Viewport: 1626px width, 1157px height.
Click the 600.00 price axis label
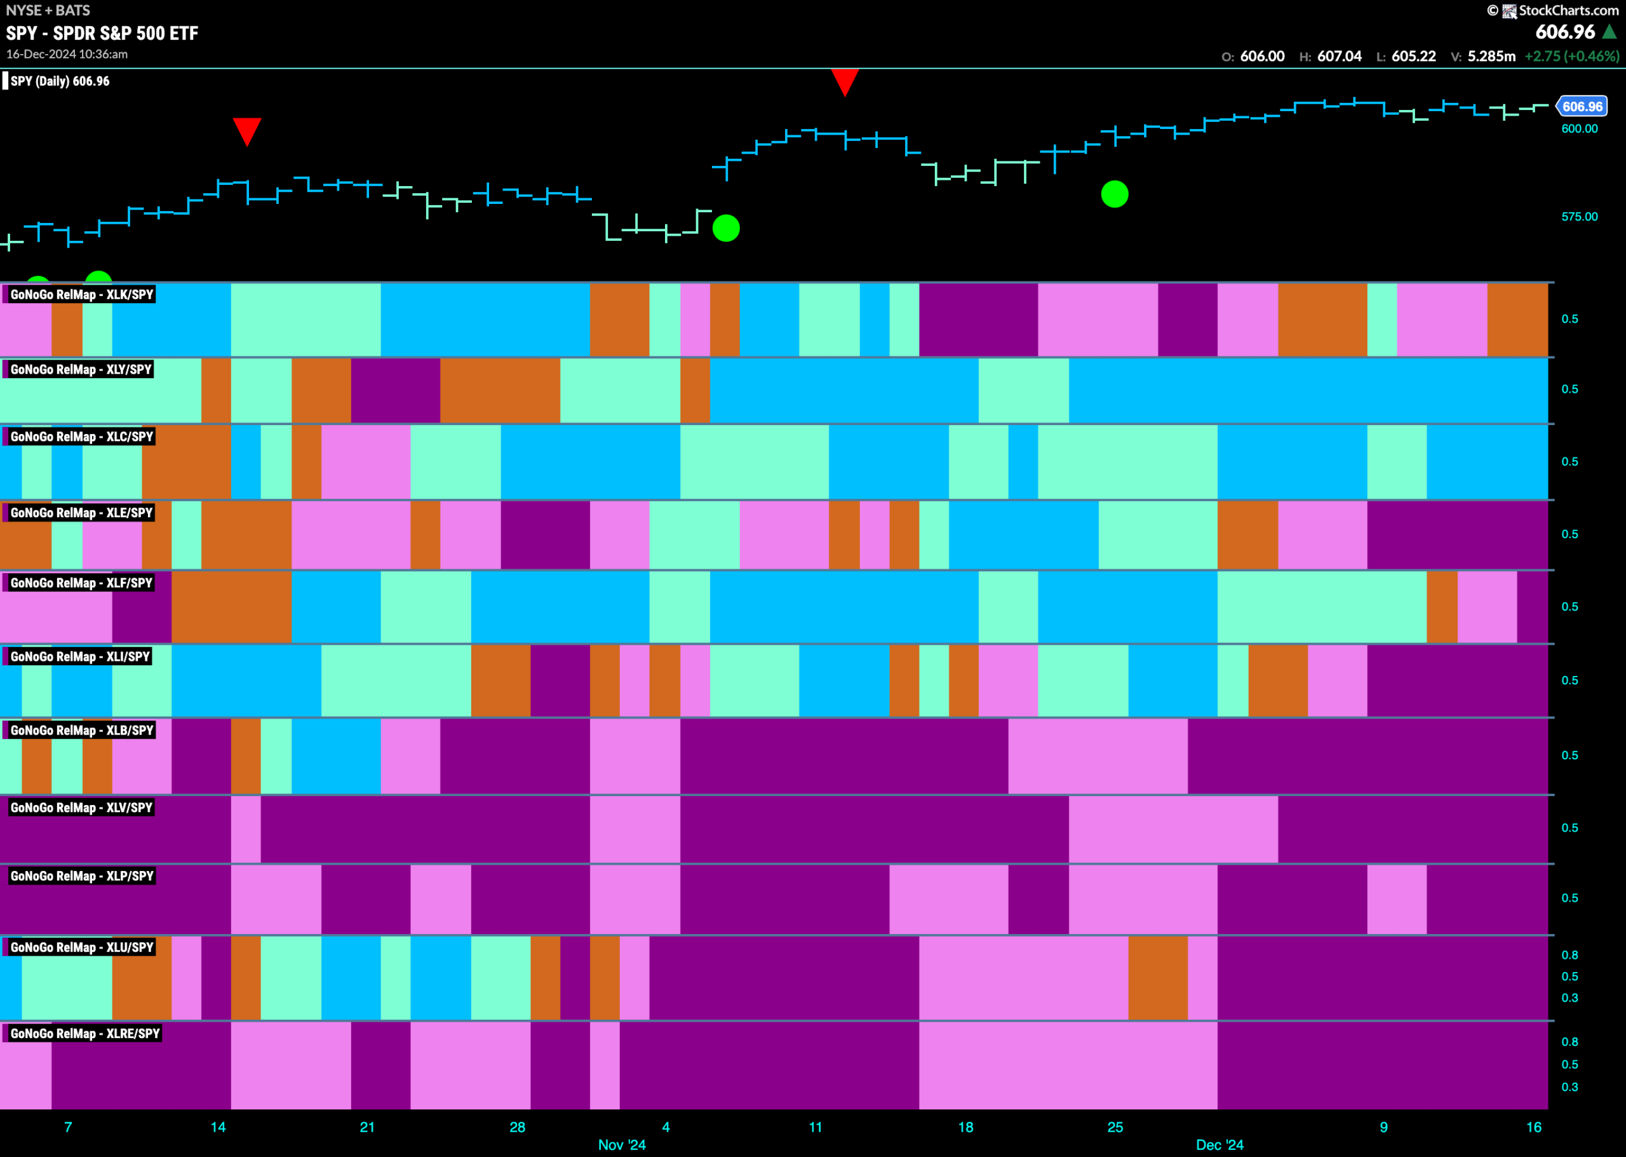(1579, 128)
